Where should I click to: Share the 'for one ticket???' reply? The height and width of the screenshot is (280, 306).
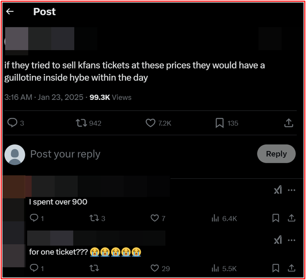tap(291, 268)
